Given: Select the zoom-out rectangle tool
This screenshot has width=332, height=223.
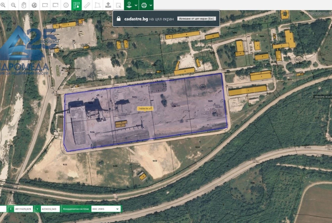Looking at the screenshot, I should (55, 5).
